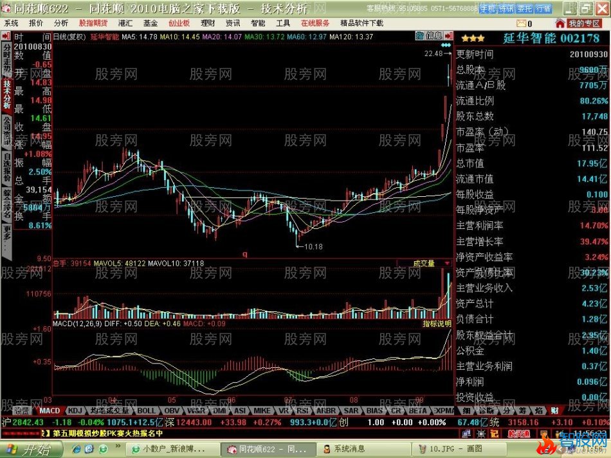
Task: Click the 资讯 button in title bar
Action: click(x=506, y=8)
